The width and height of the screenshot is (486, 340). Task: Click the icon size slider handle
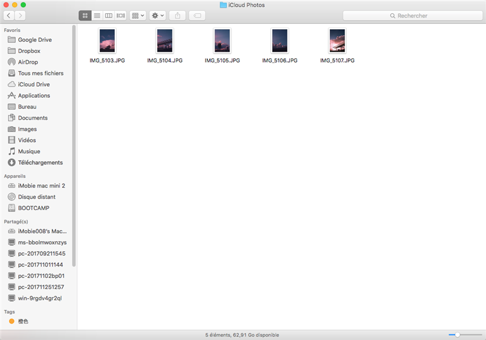click(x=457, y=335)
